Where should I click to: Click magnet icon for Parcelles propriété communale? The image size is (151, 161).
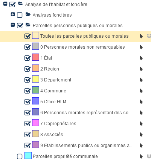pyautogui.click(x=149, y=156)
